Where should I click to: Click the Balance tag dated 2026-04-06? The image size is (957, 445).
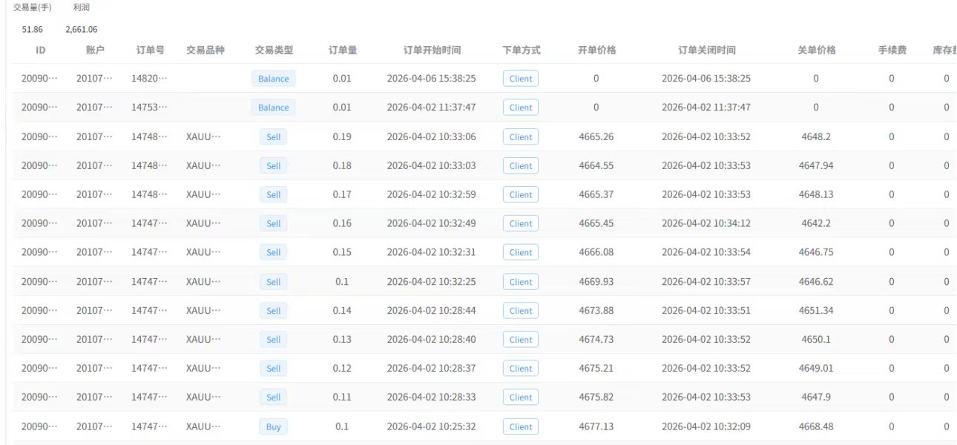click(x=274, y=79)
